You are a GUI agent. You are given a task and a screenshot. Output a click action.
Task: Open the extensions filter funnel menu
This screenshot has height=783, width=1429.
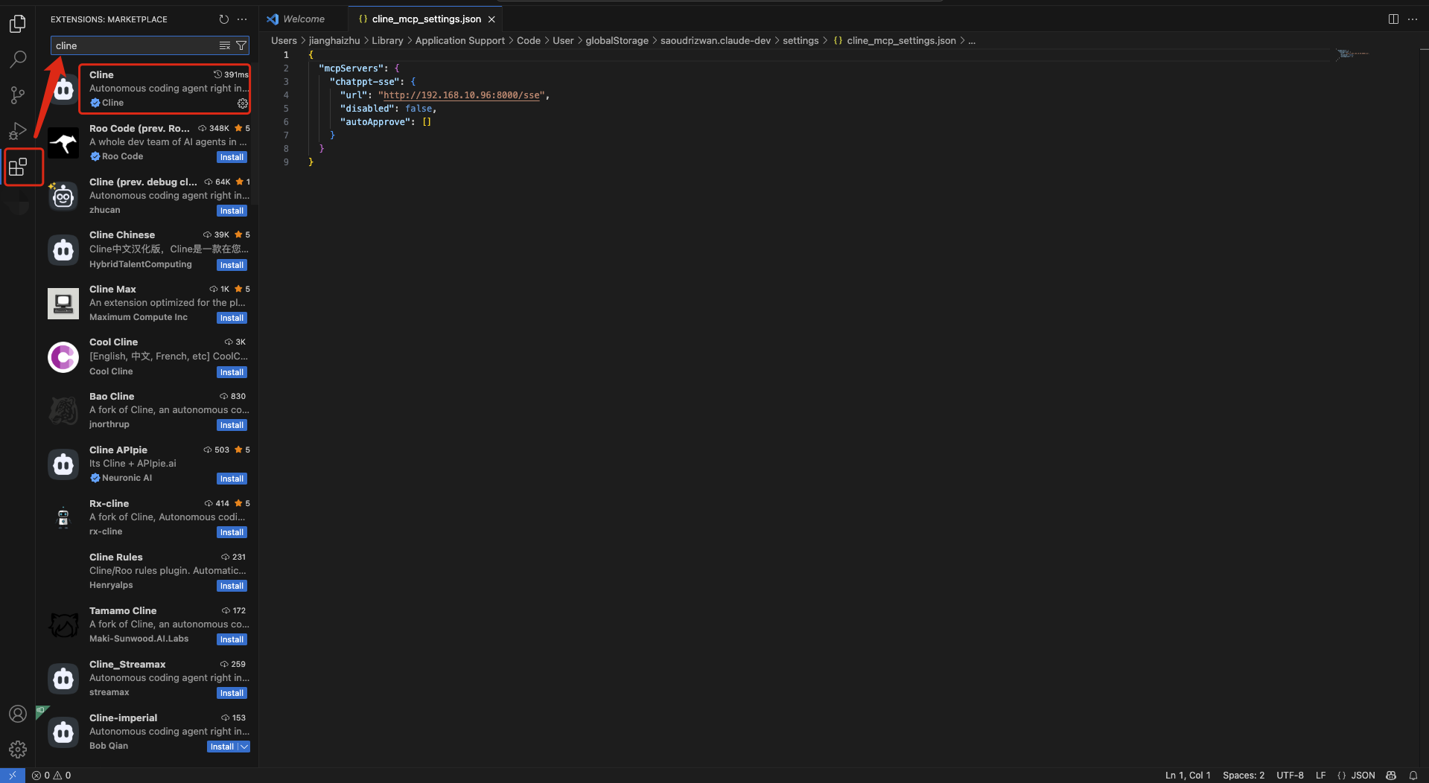pyautogui.click(x=241, y=45)
